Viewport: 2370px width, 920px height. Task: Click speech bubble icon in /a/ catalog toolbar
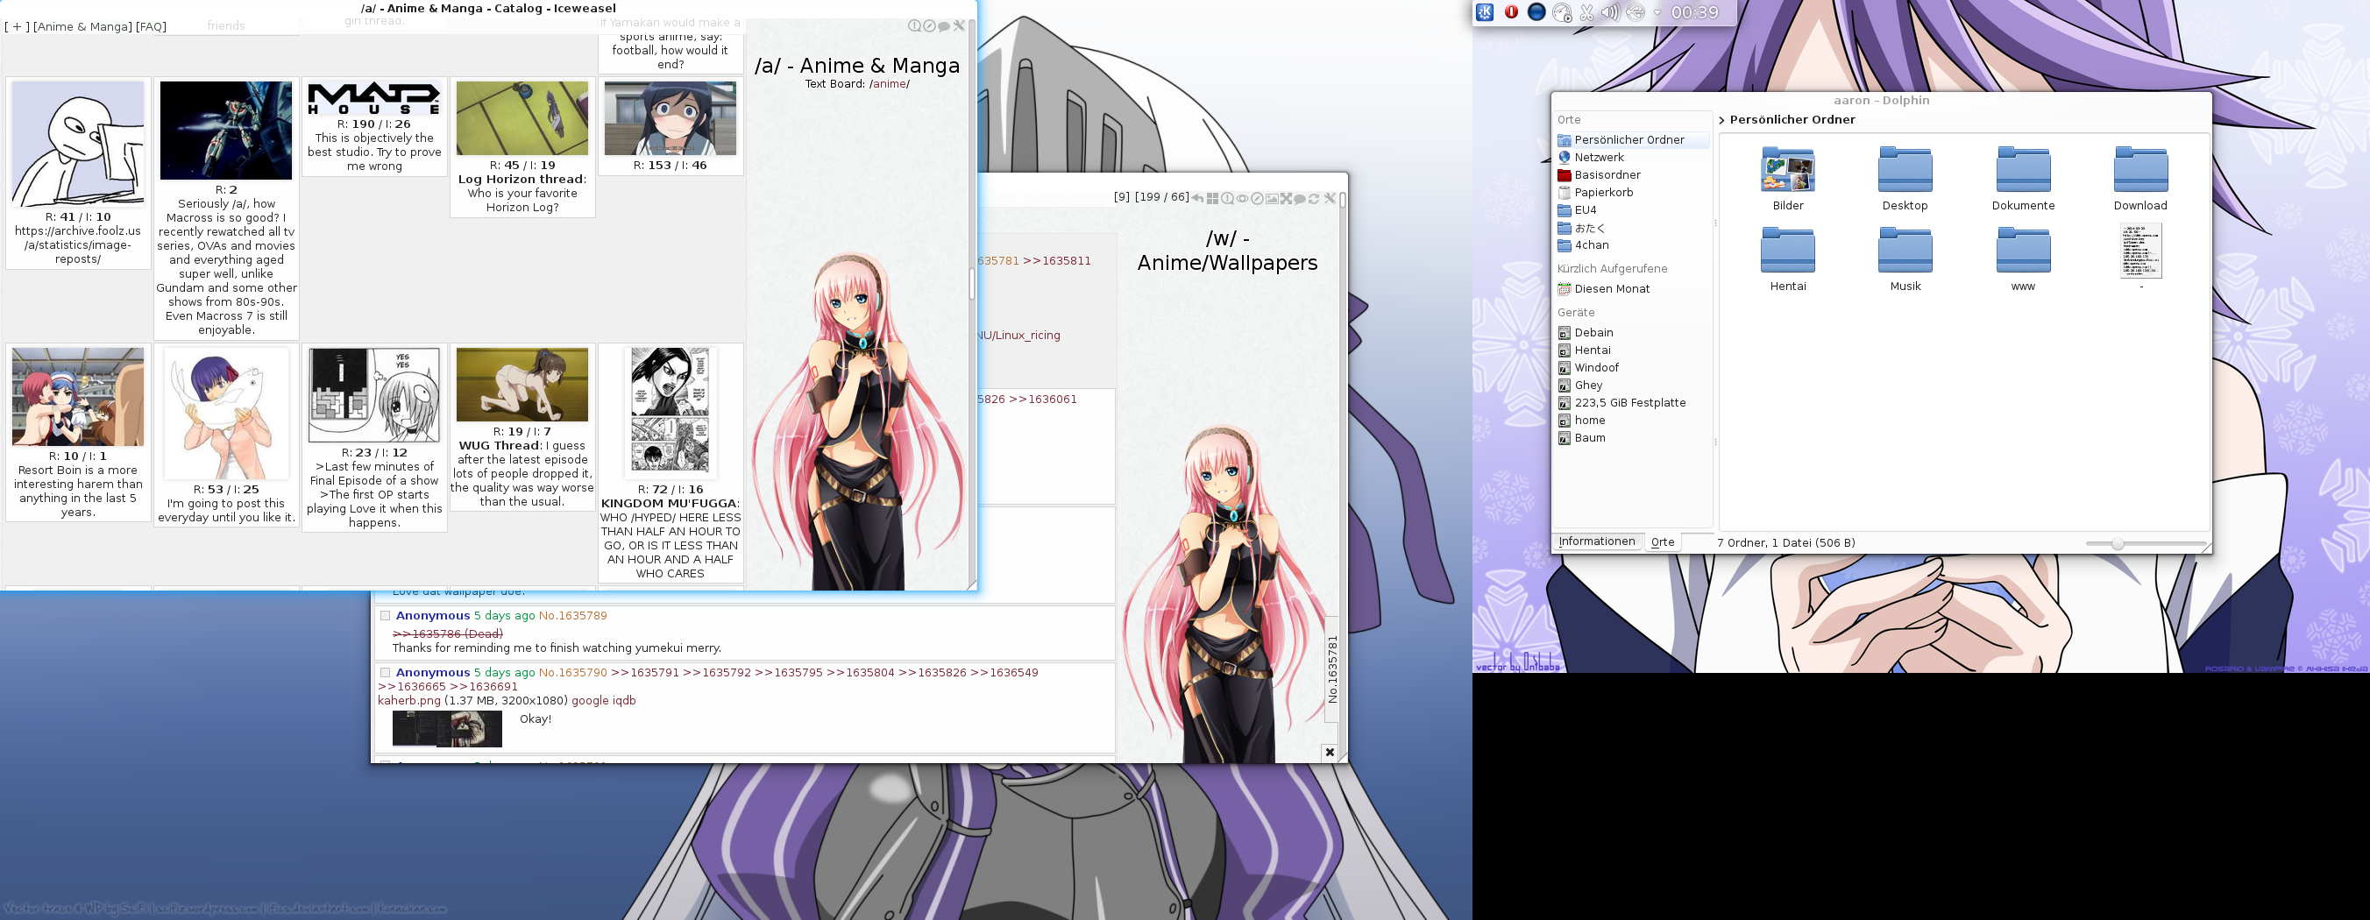(x=944, y=25)
